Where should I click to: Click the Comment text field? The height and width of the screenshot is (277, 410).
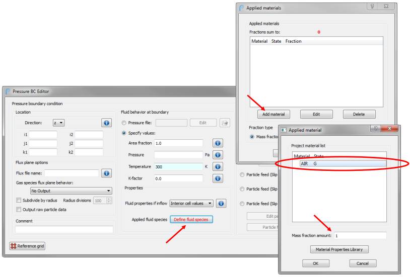tap(64, 229)
